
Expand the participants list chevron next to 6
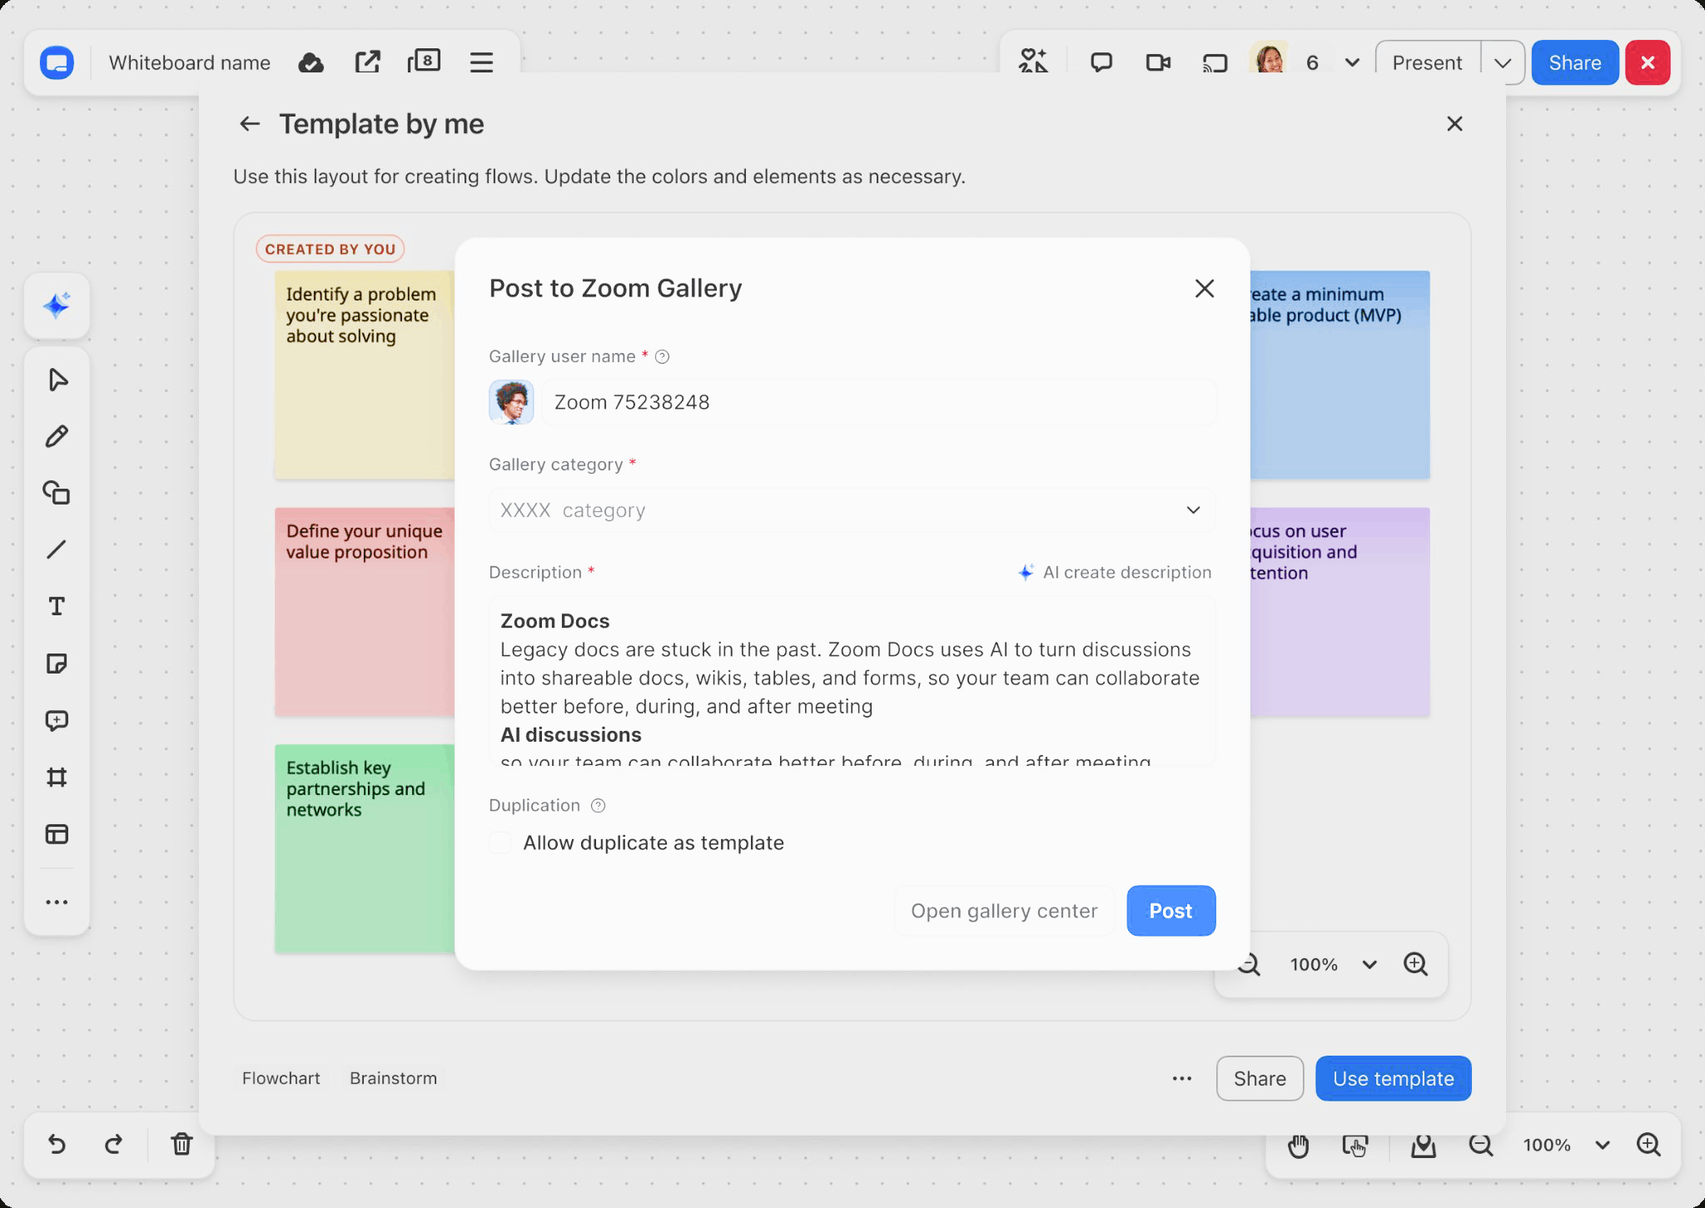tap(1353, 62)
